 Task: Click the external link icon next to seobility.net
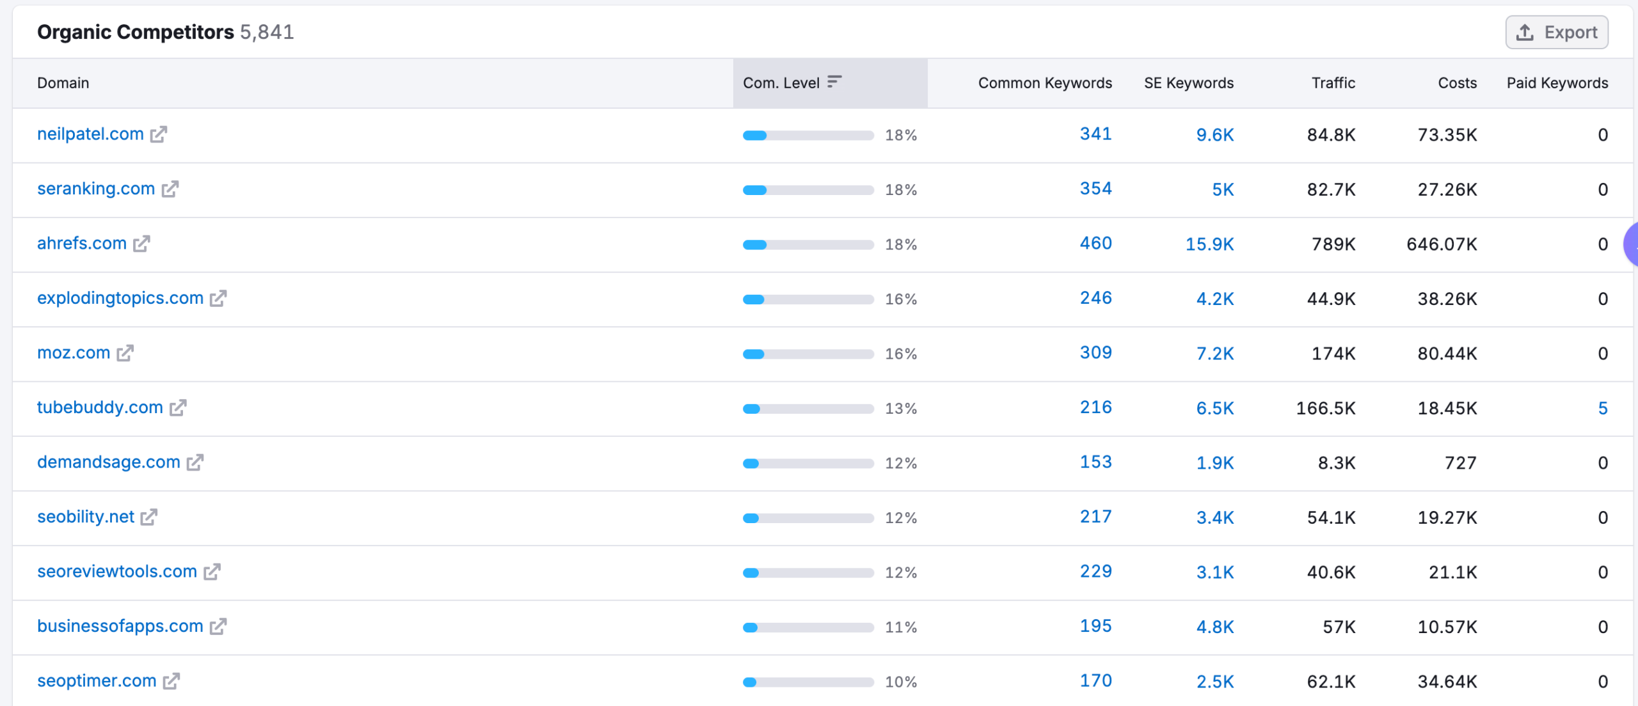[x=149, y=517]
